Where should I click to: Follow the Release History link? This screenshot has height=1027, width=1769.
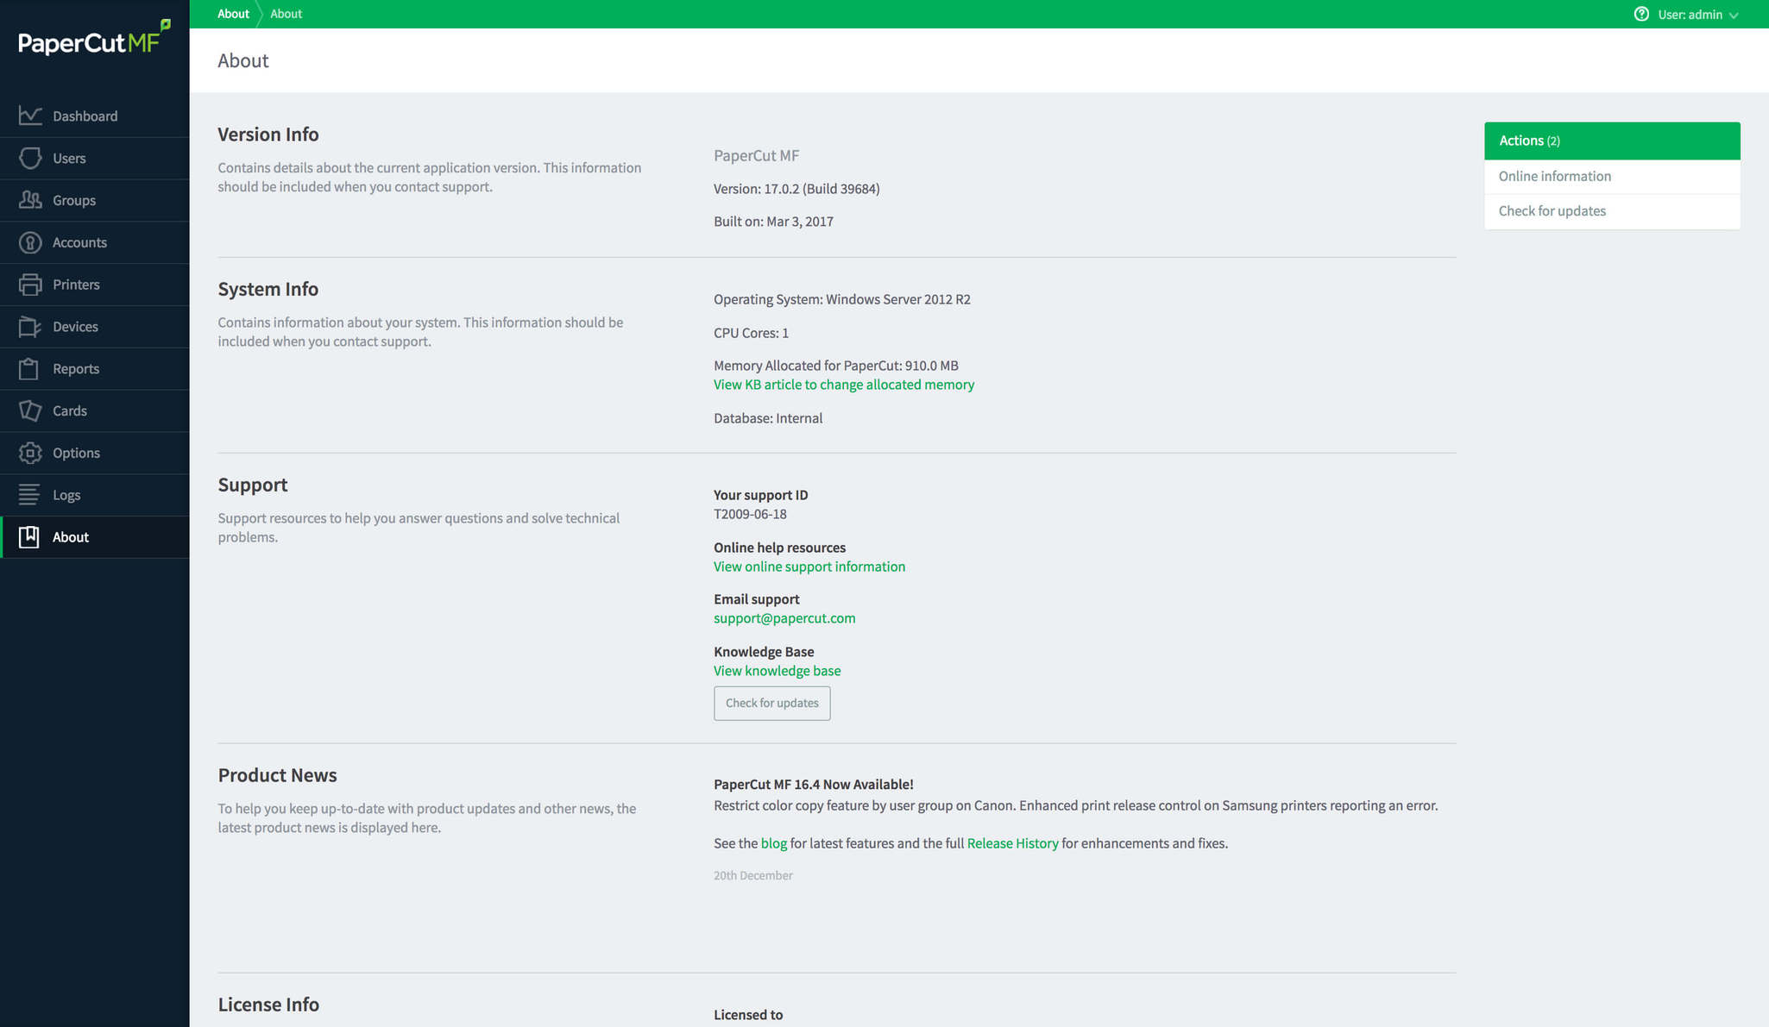pos(1011,843)
